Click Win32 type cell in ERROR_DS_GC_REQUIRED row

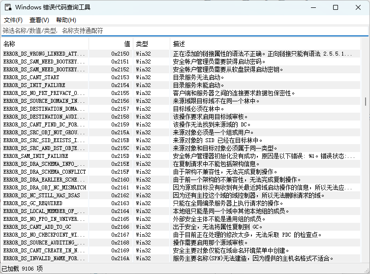(144, 203)
